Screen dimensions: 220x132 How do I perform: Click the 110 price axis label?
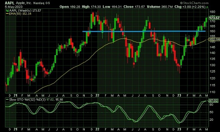click(212, 92)
